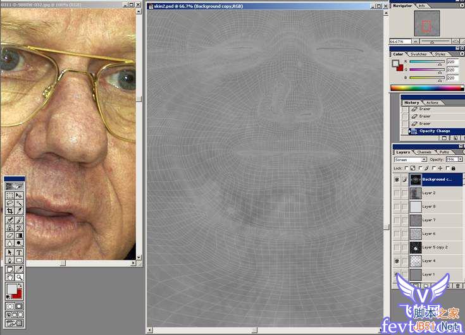Select the Magic Wand tool
The image size is (465, 335).
(x=19, y=204)
